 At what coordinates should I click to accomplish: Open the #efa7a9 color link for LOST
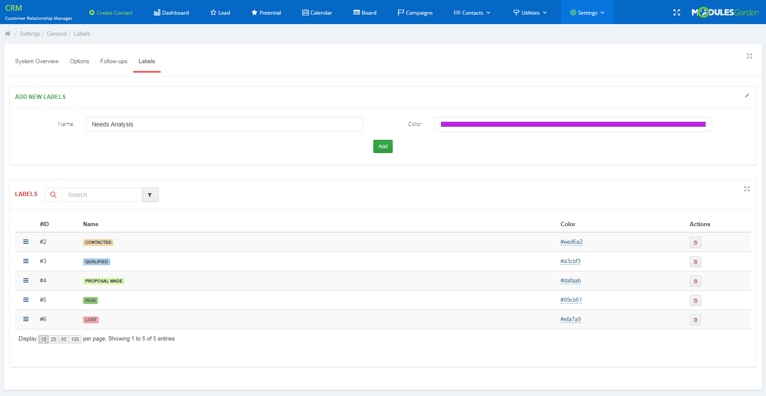coord(571,319)
